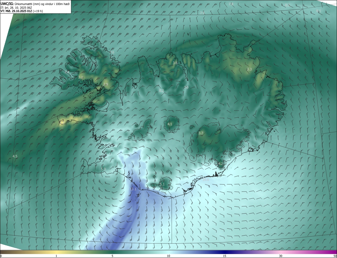Click the '30' tick on the color scale
This screenshot has width=337, height=258.
pos(281,256)
